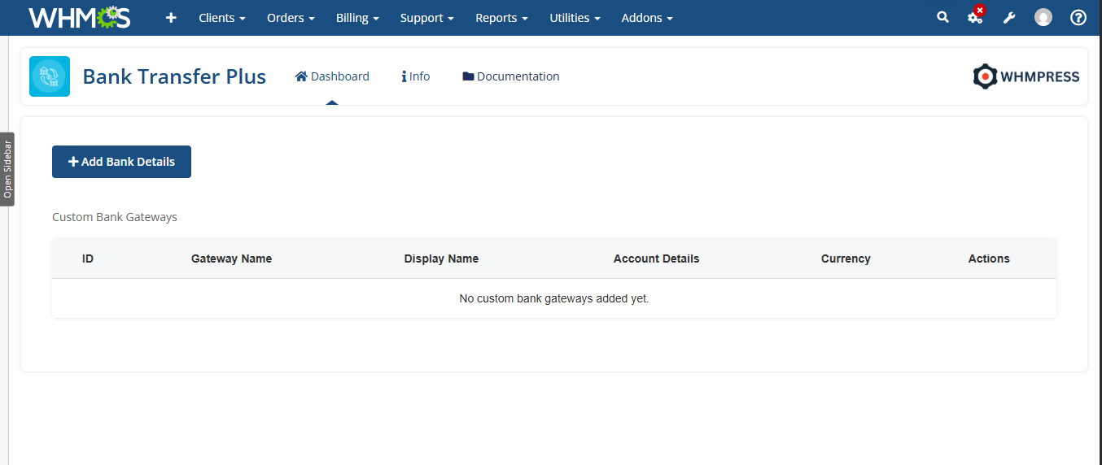Open the Utilities dropdown menu
This screenshot has width=1102, height=465.
pos(575,18)
